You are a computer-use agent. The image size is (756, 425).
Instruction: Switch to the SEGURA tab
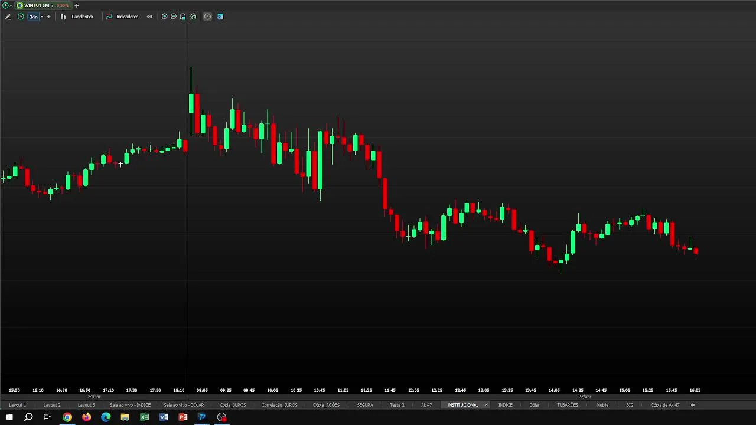click(x=365, y=405)
